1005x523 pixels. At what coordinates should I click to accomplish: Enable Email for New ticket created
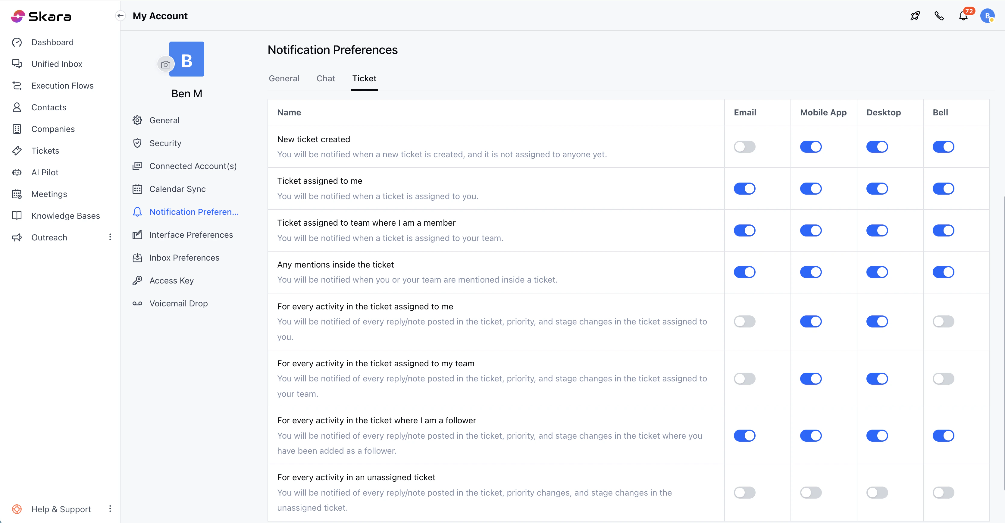(x=744, y=147)
